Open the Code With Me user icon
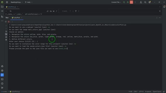 pos(141,2)
